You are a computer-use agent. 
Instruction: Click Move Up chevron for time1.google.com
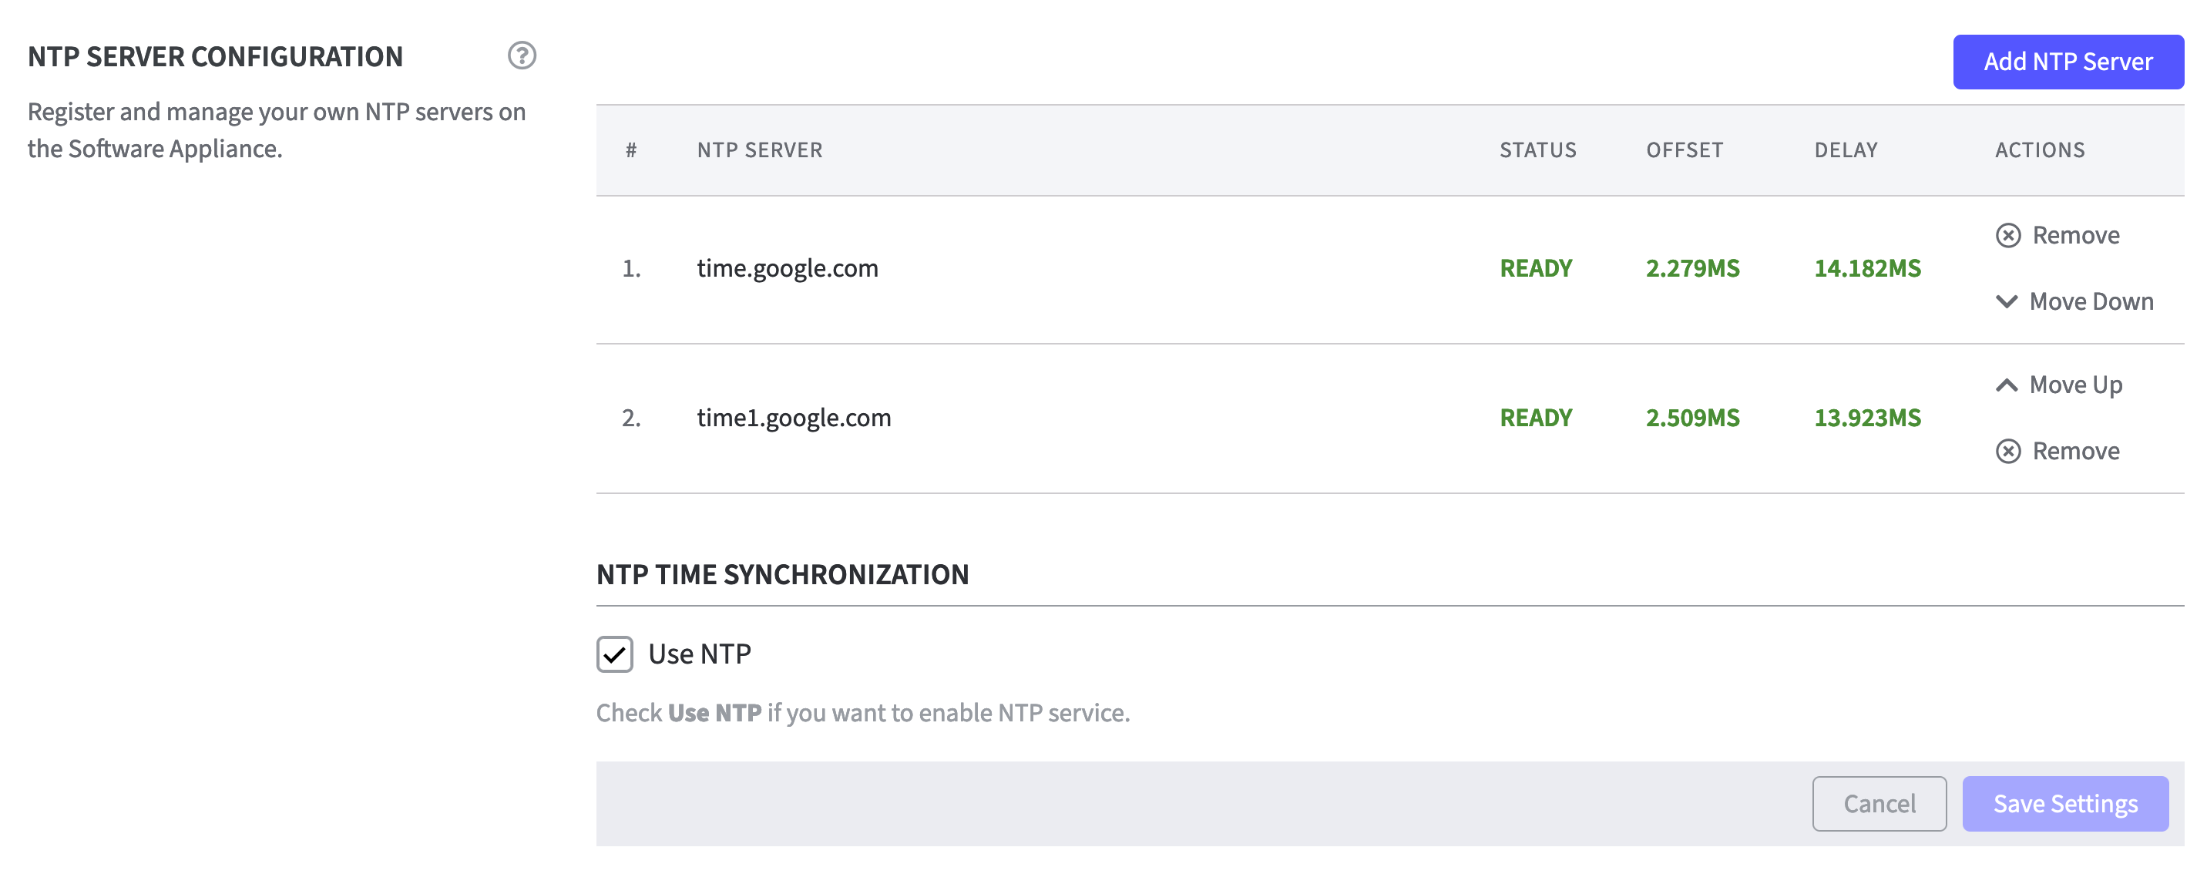point(2007,385)
